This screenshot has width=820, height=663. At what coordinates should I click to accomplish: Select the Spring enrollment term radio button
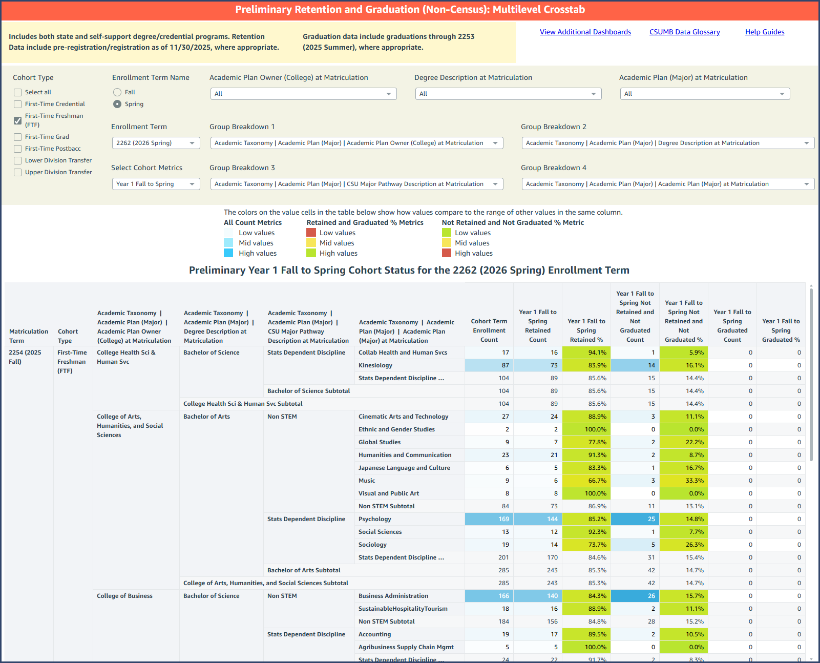point(117,104)
